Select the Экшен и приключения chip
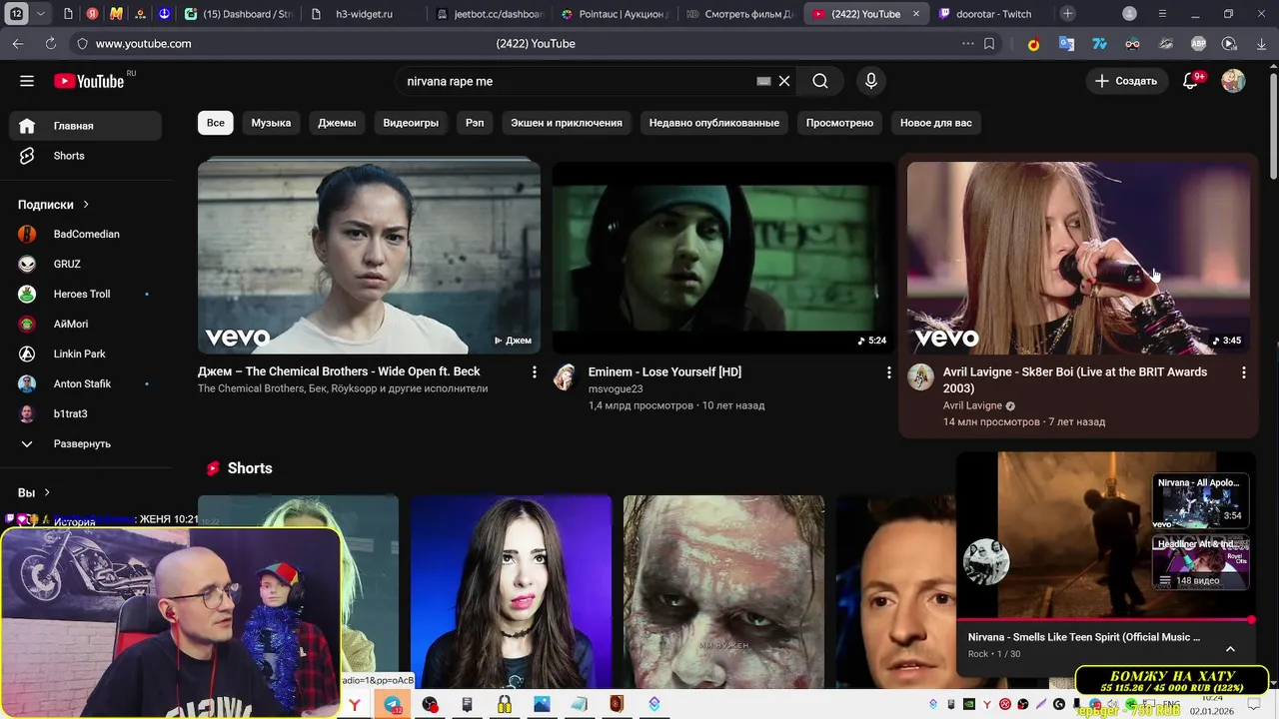This screenshot has width=1279, height=719. coord(567,123)
